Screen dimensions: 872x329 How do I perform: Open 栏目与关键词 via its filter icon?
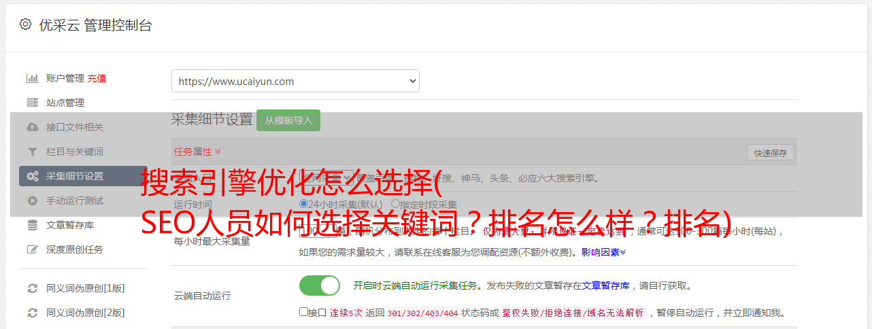coord(32,152)
